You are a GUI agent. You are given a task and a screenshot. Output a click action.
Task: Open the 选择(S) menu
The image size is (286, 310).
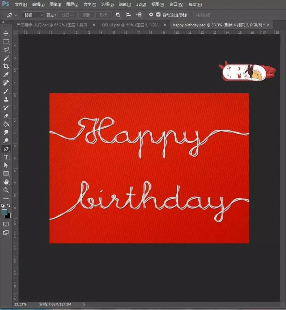click(108, 4)
